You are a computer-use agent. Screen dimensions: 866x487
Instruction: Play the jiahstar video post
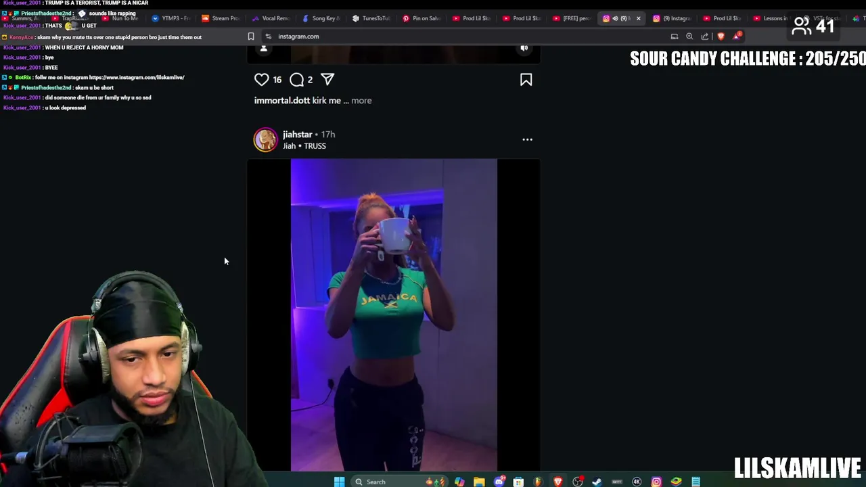(x=394, y=315)
